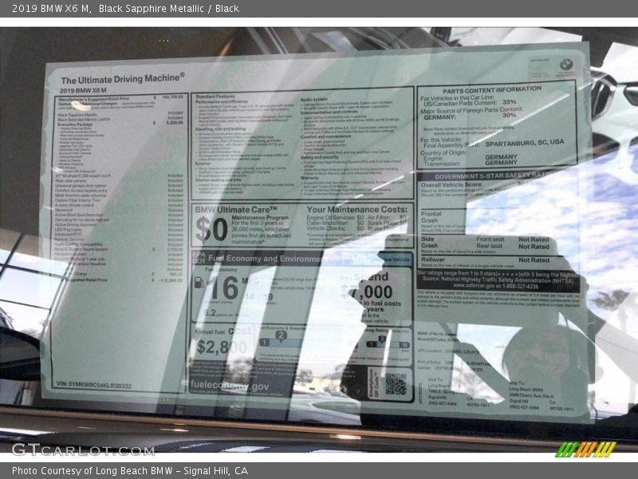Click the large '$0' maintenance figure
This screenshot has width=638, height=479.
coord(211,229)
